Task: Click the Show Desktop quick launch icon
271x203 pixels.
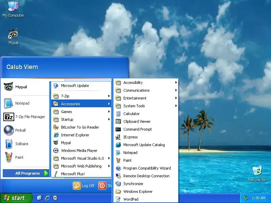Action: pos(39,198)
